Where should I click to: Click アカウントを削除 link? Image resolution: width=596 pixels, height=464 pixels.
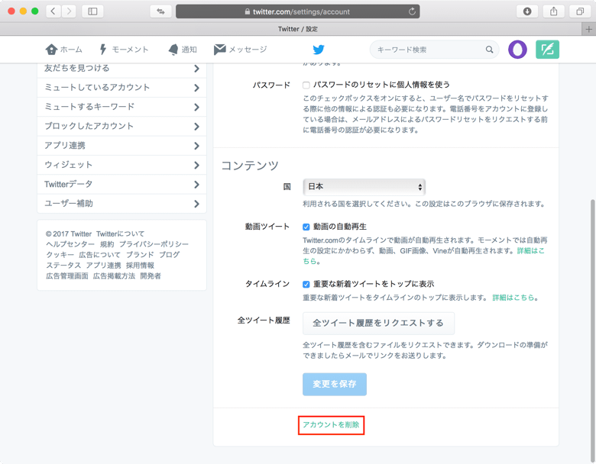click(x=331, y=424)
